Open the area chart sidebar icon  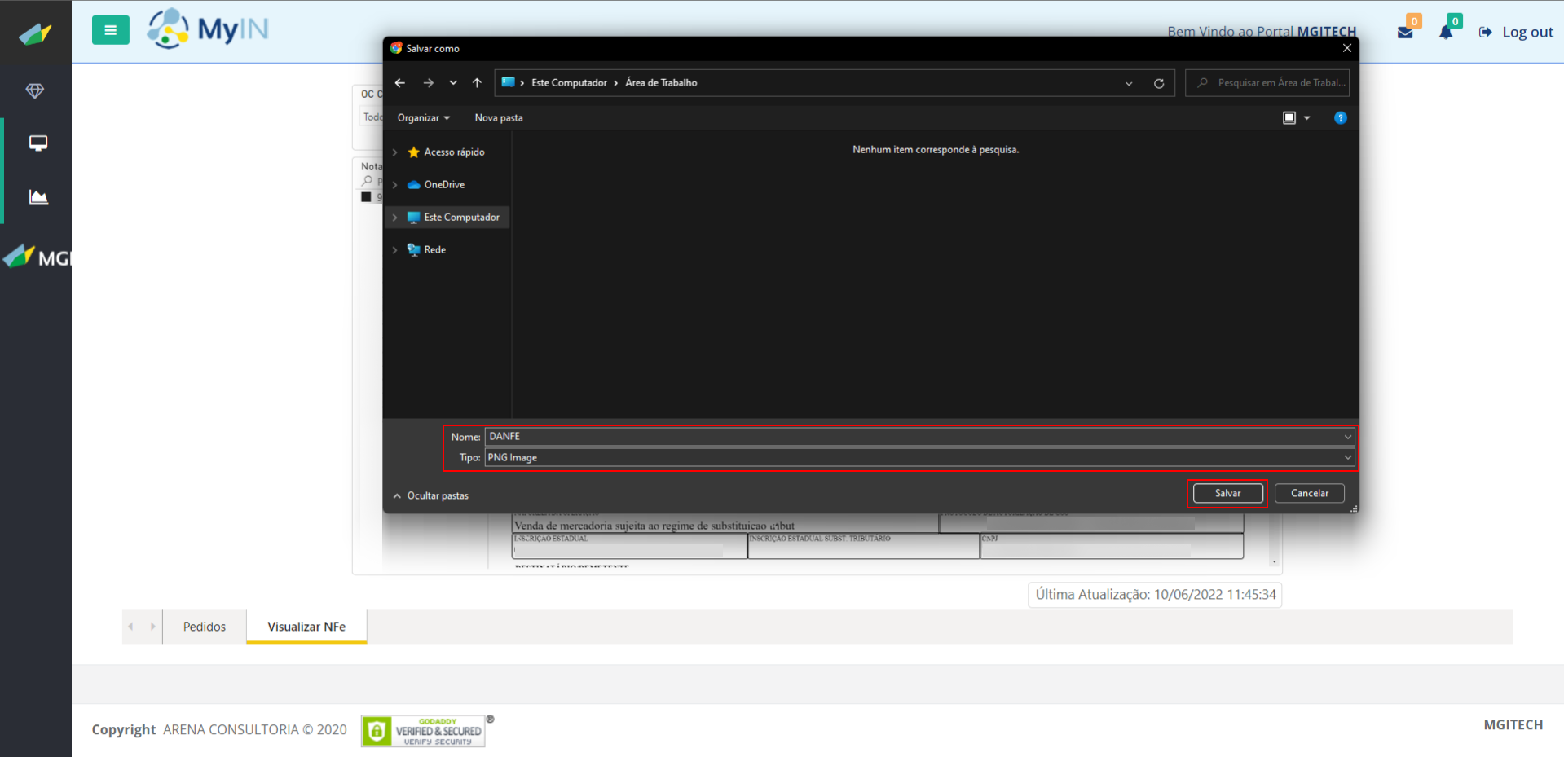tap(37, 196)
